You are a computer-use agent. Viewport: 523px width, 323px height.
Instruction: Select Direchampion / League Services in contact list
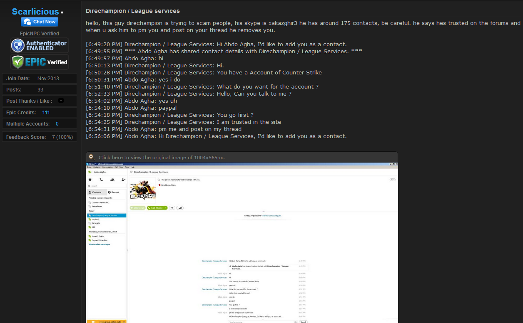107,215
